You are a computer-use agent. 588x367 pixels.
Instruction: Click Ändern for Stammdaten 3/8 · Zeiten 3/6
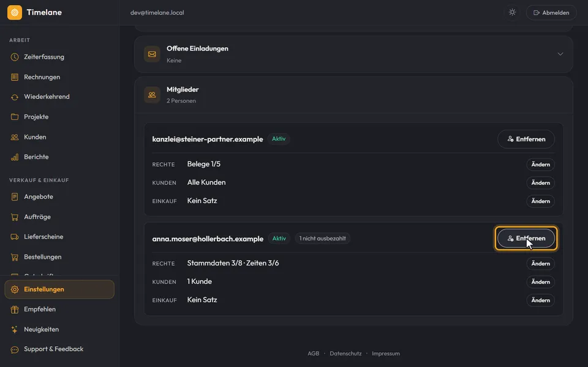click(540, 264)
